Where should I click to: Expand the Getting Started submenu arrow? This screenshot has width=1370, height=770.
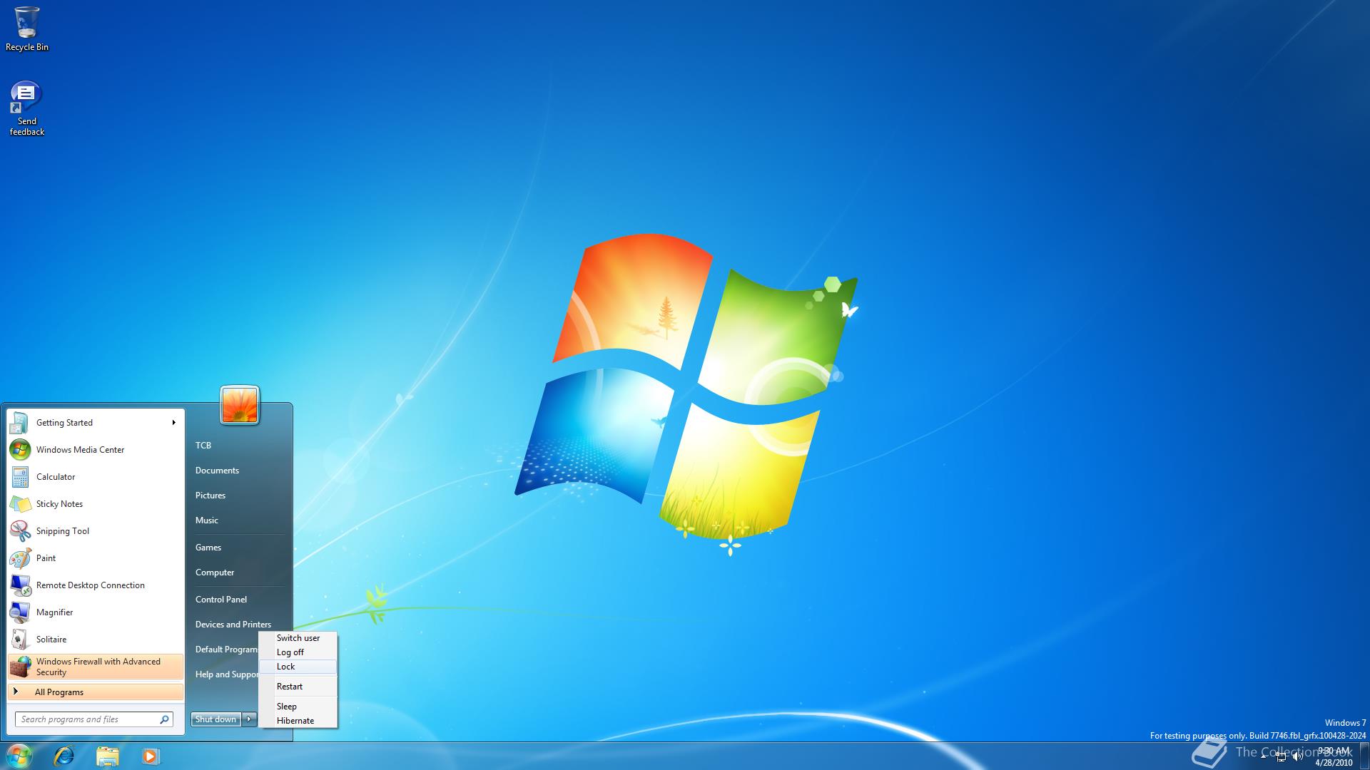(173, 423)
